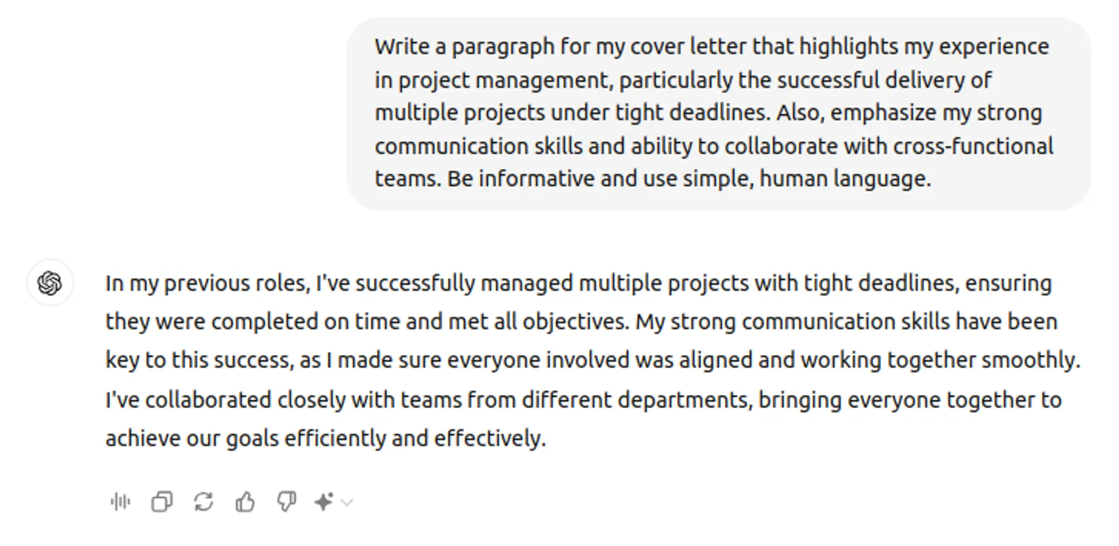
Task: Click the ChatGPT logo avatar
Action: coord(50,283)
